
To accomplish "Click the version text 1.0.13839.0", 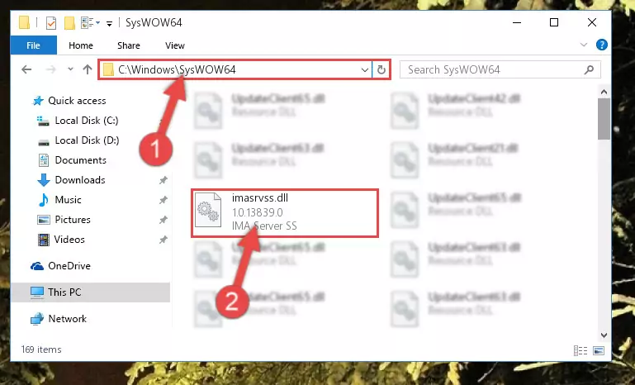I will (x=257, y=212).
